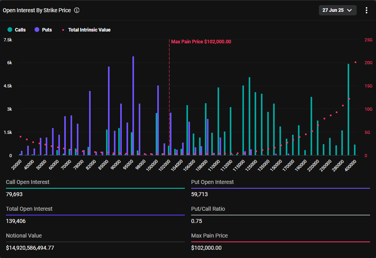Click the Put/Call Ratio value 0.75
The image size is (376, 258).
pyautogui.click(x=197, y=221)
